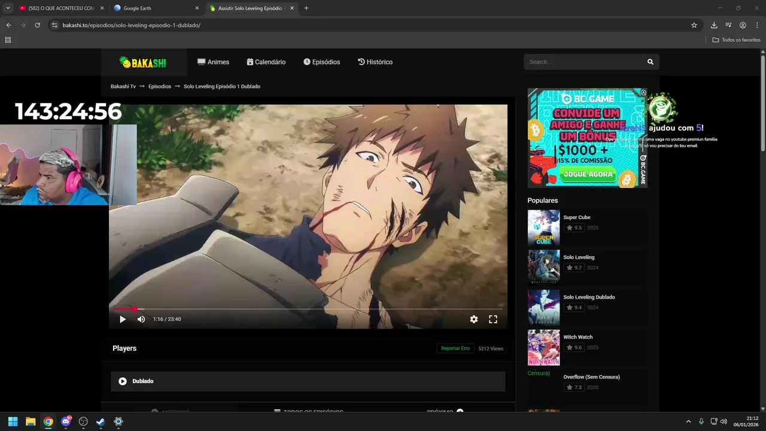The width and height of the screenshot is (766, 431).
Task: Open the Episódios menu item
Action: (x=321, y=62)
